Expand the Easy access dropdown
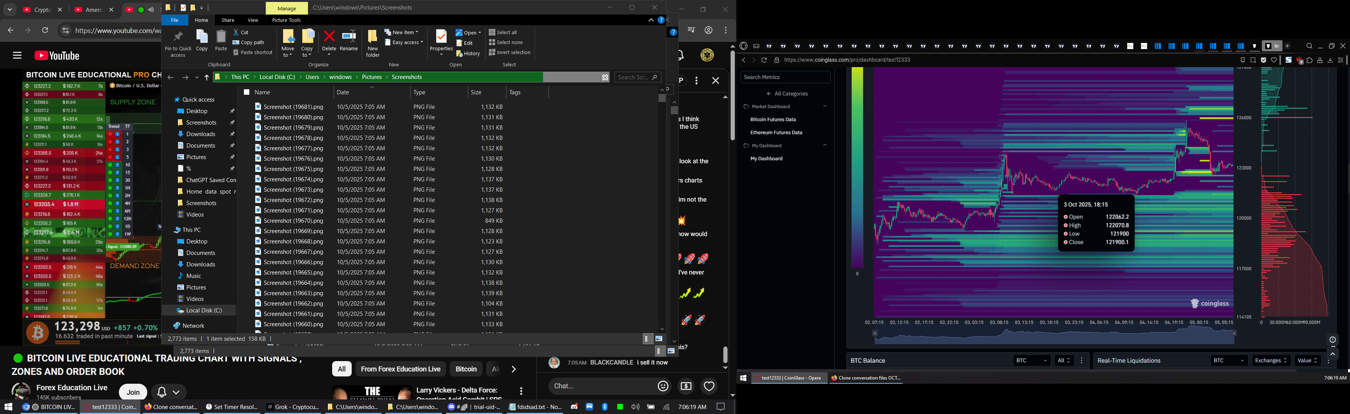 click(x=404, y=43)
